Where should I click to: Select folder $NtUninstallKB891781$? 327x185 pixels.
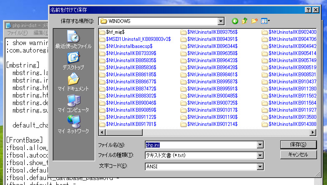tap(128, 124)
